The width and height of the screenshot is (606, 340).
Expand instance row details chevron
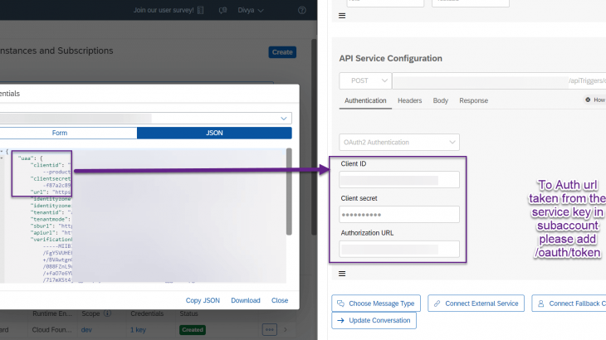pos(286,330)
